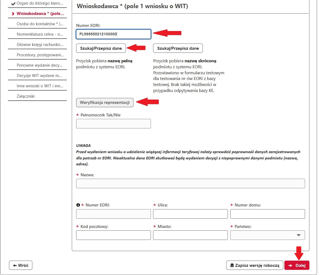323x275 pixels.
Task: Save draft via Zapisz wersję roboczą
Action: coord(254,265)
